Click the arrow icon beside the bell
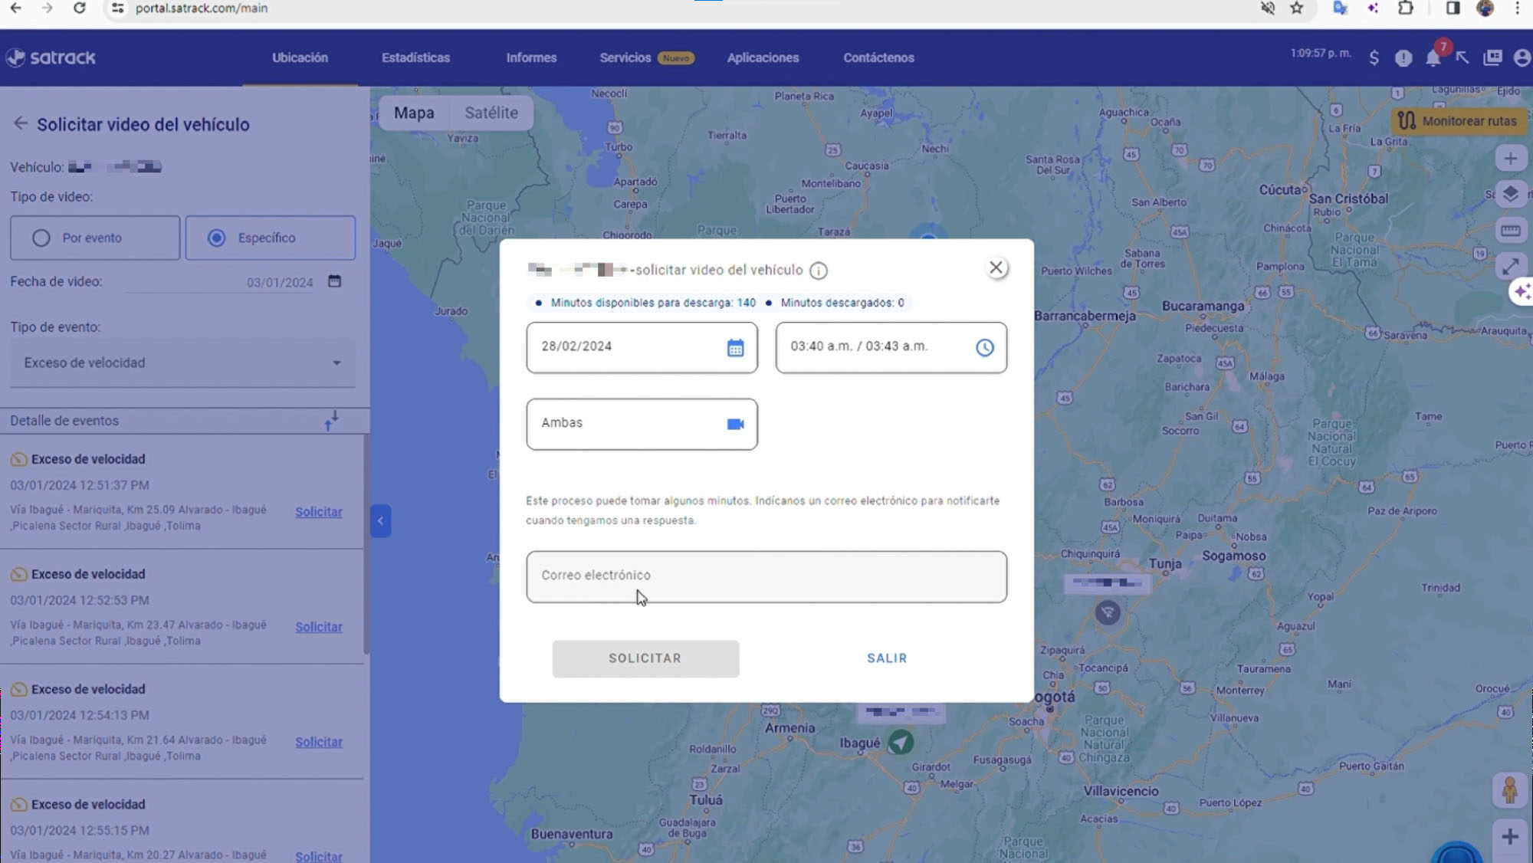Image resolution: width=1533 pixels, height=863 pixels. point(1462,58)
